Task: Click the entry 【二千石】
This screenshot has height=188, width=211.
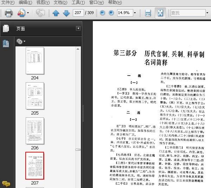Action: pyautogui.click(x=121, y=183)
